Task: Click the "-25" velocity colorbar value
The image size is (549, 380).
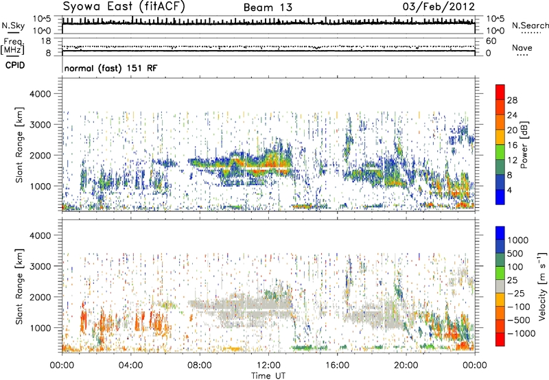Action: tap(515, 293)
